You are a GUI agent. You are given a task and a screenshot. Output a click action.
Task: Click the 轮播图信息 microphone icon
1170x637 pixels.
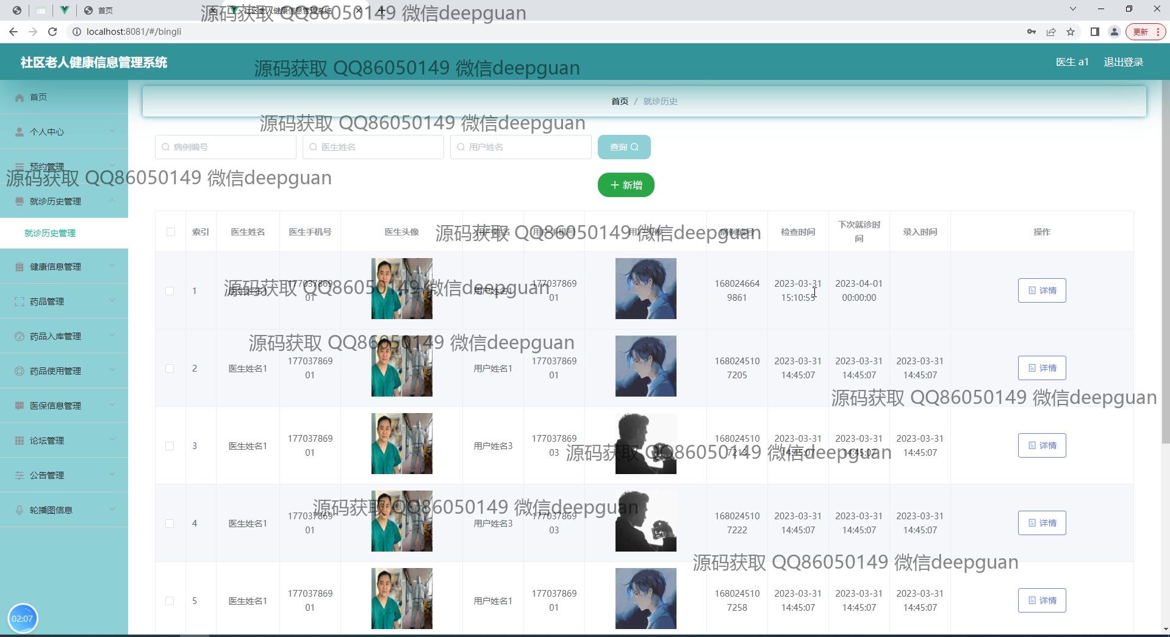pos(20,510)
